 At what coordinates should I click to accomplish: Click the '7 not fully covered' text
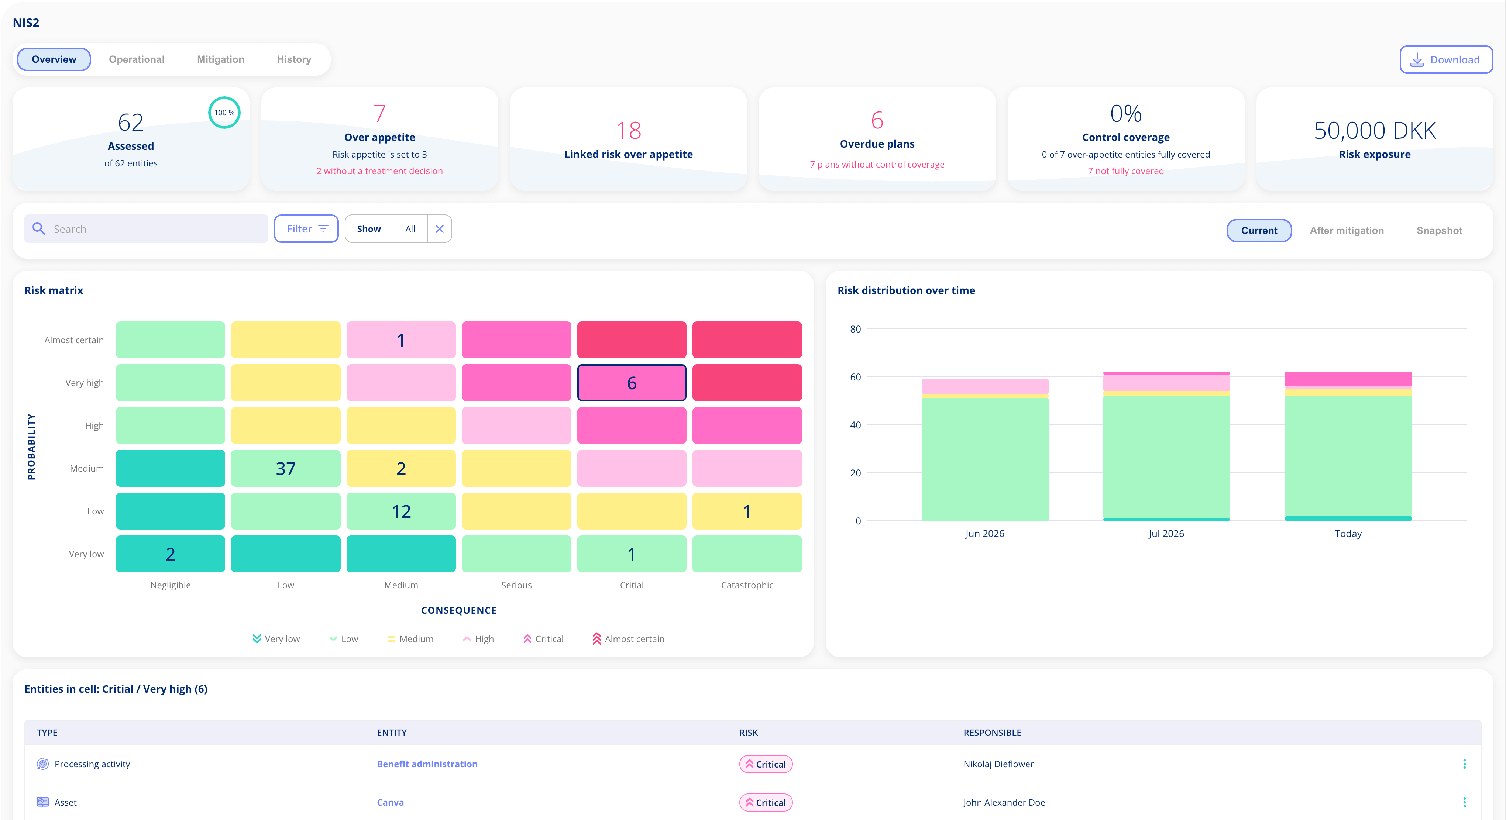1125,170
